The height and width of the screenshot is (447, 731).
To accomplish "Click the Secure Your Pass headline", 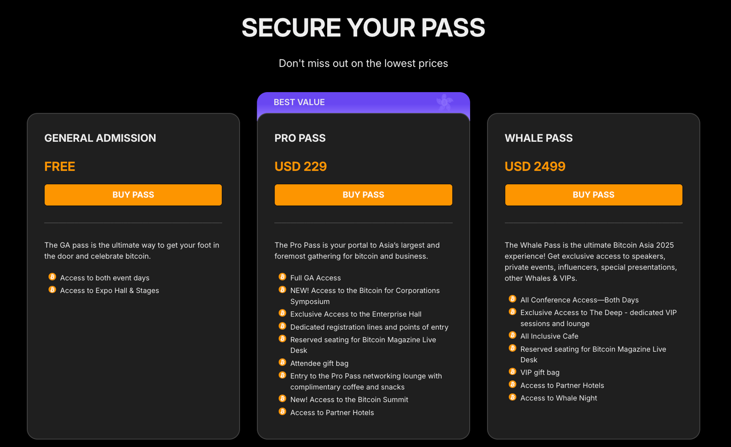I will point(363,28).
